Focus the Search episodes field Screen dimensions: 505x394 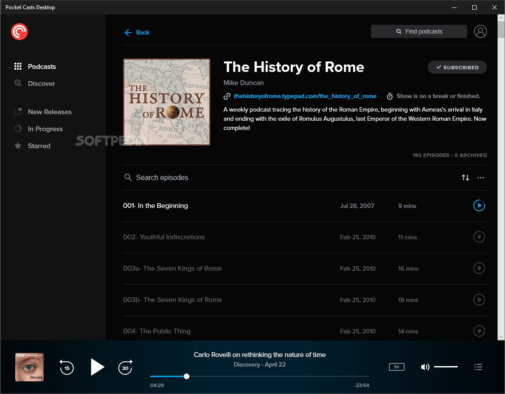161,177
